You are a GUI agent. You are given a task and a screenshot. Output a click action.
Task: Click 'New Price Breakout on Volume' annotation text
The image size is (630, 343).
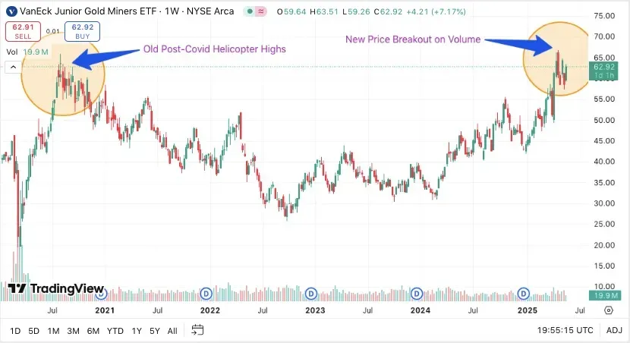coord(413,39)
